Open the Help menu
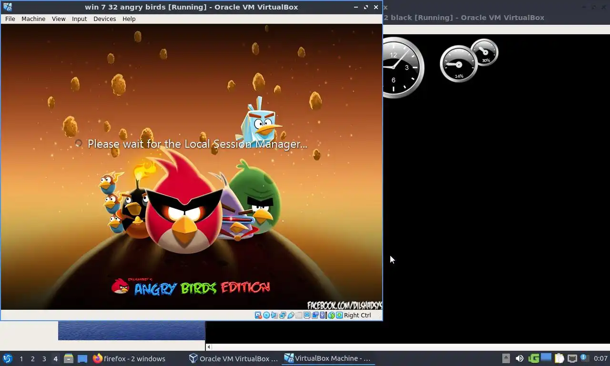This screenshot has width=610, height=366. [129, 19]
